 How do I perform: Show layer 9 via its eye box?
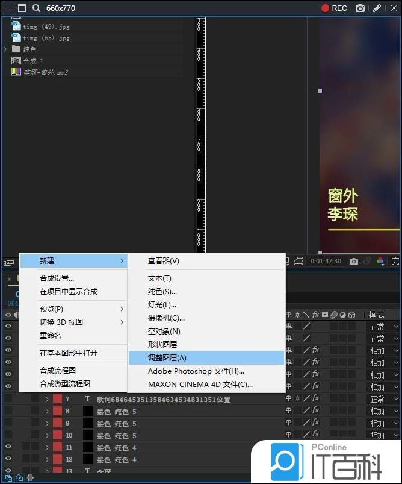(8, 423)
